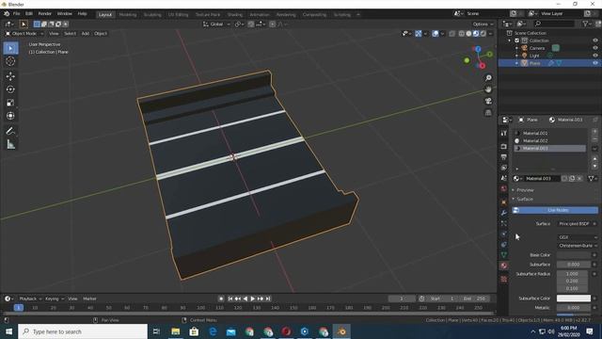Toggle viewport overlays button
Viewport: 602px width, 339px height.
[x=435, y=34]
